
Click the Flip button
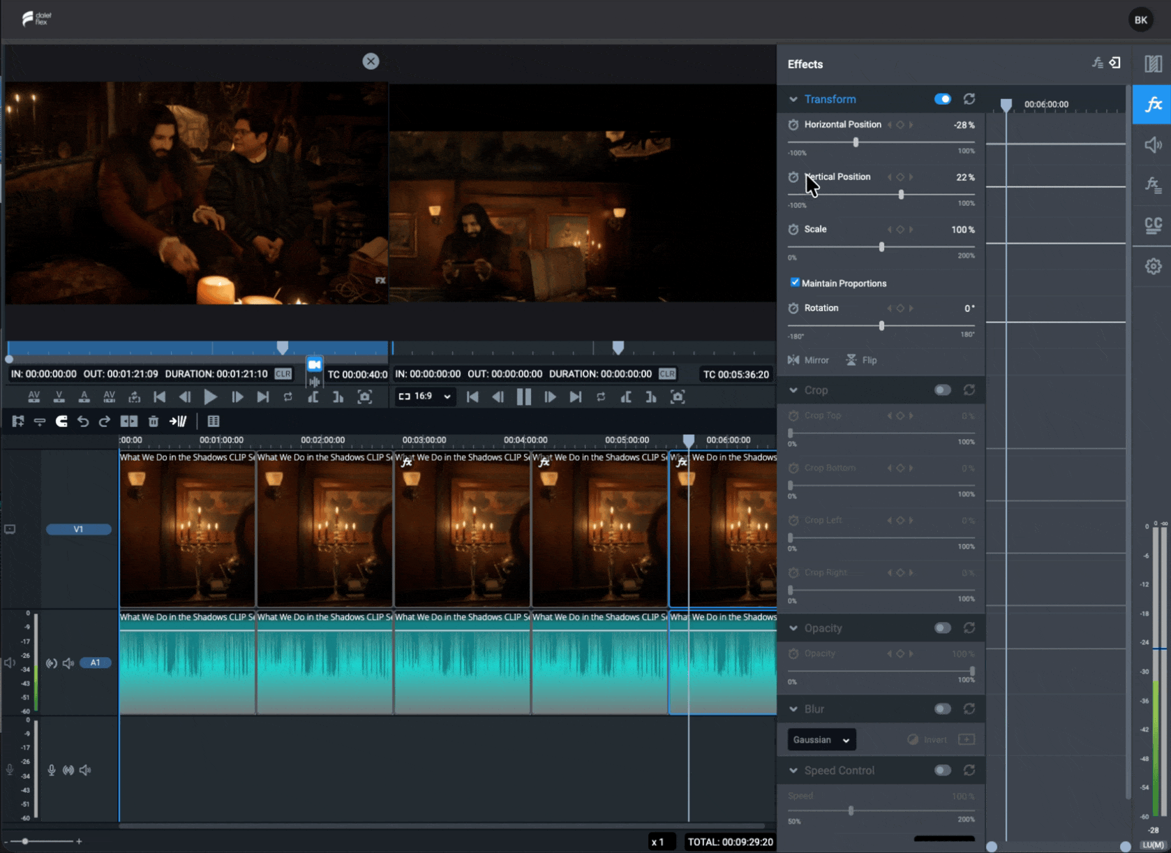861,360
